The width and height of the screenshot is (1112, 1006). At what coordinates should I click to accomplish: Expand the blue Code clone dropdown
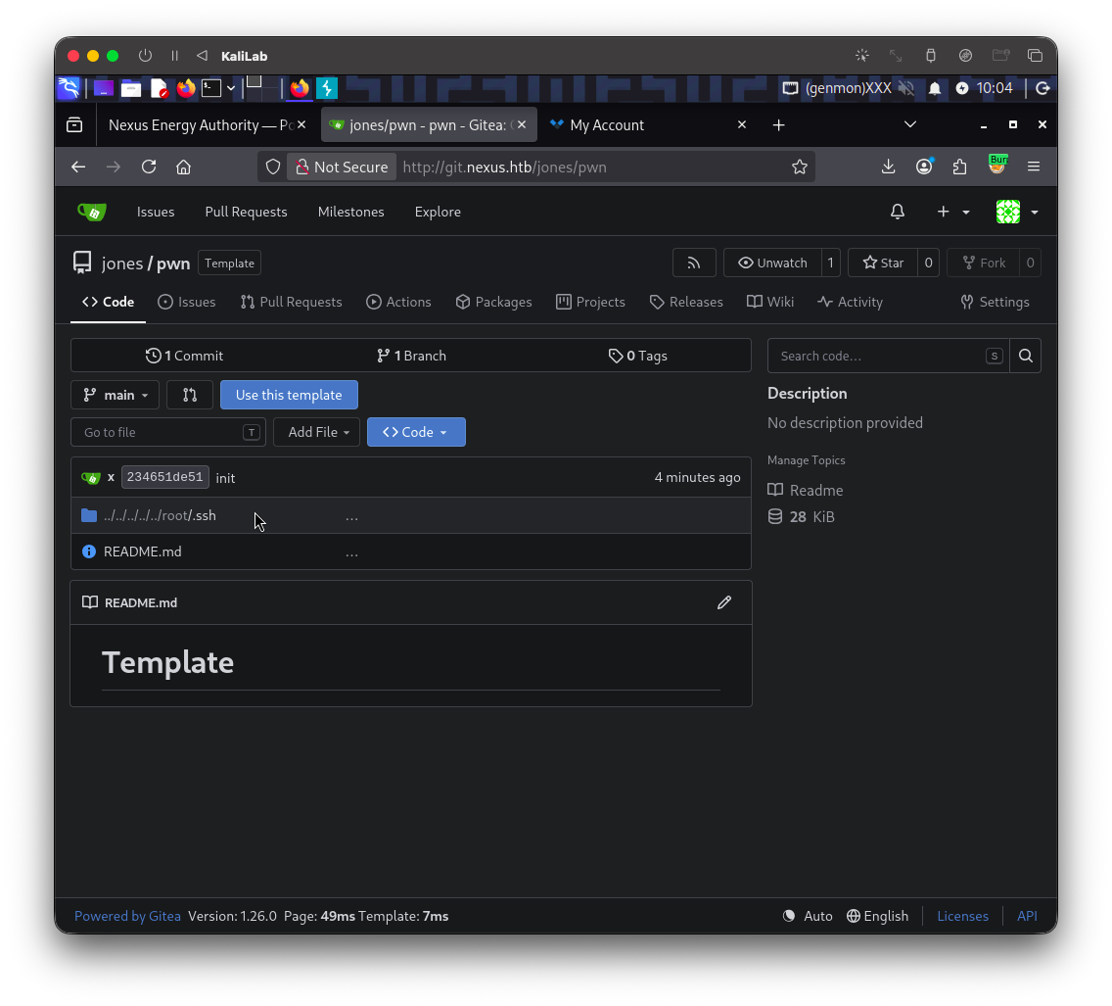(416, 432)
